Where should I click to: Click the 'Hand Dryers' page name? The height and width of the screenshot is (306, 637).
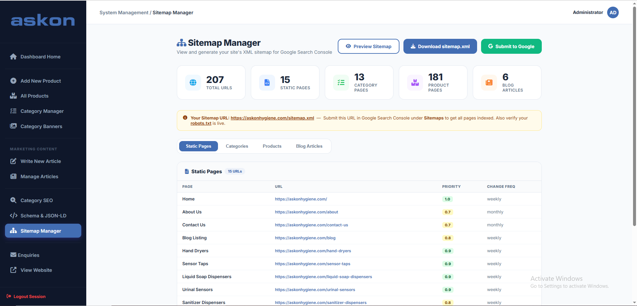195,251
